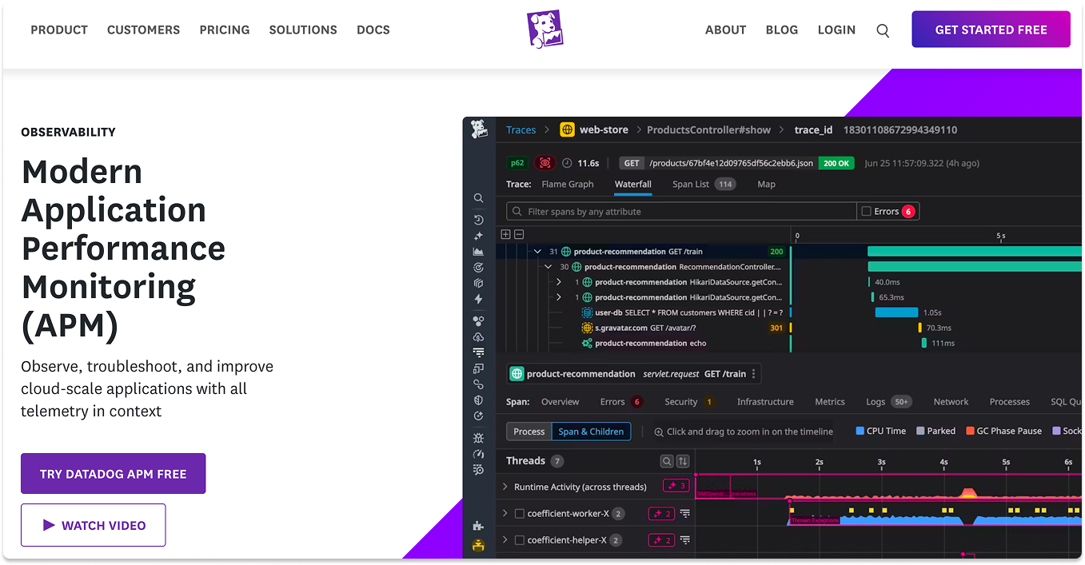
Task: Open the span Overview tab
Action: click(560, 402)
